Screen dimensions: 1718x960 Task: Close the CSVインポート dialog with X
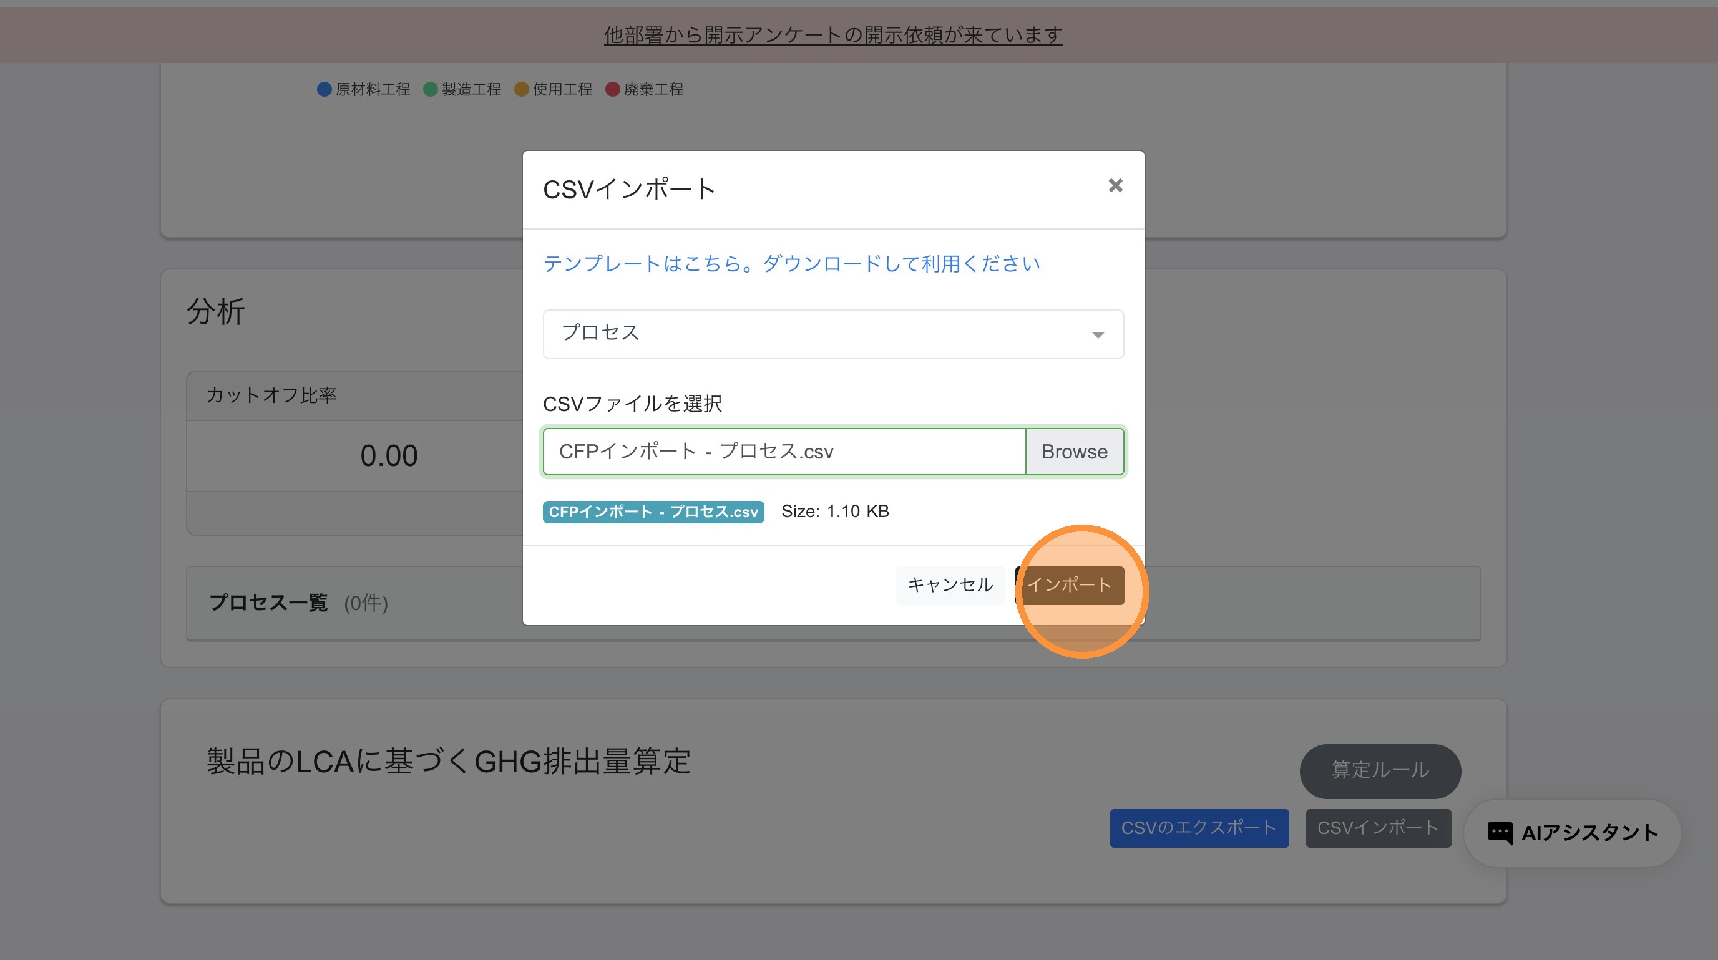(1115, 185)
